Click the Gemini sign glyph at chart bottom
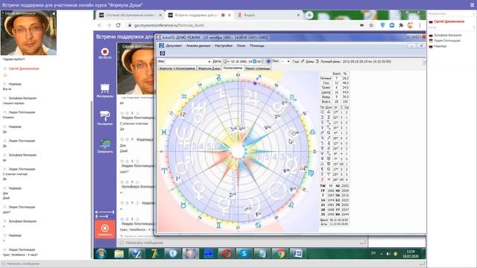Viewport: 477px width, 268px height. (218, 225)
